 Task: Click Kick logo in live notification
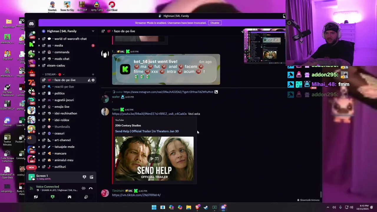point(125,69)
